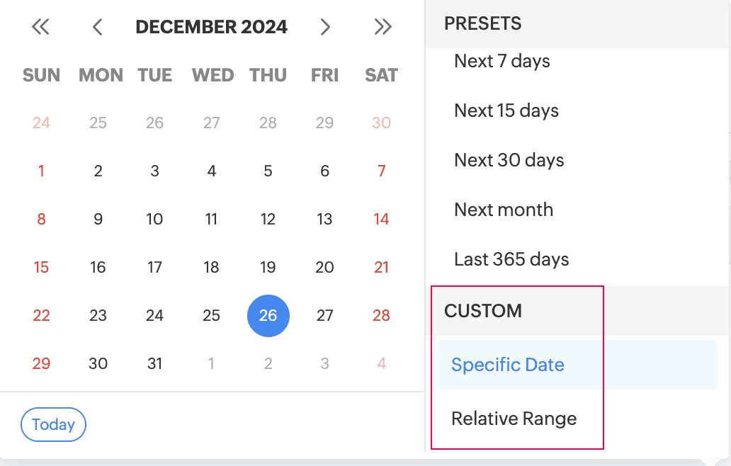
Task: Click the highlighted date 26
Action: [268, 316]
